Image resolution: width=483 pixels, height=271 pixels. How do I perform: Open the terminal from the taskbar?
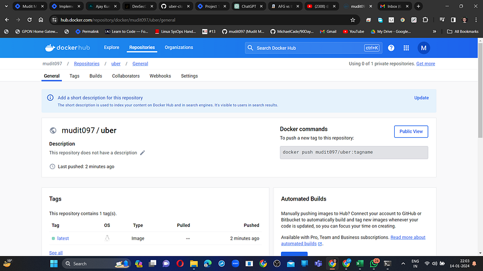coord(388,264)
